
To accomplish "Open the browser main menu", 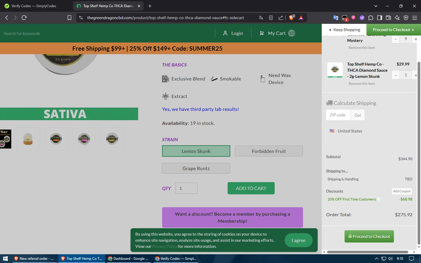I will (415, 18).
